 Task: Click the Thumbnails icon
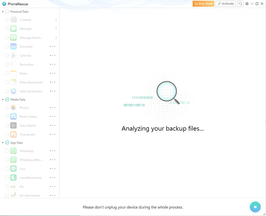[13, 134]
